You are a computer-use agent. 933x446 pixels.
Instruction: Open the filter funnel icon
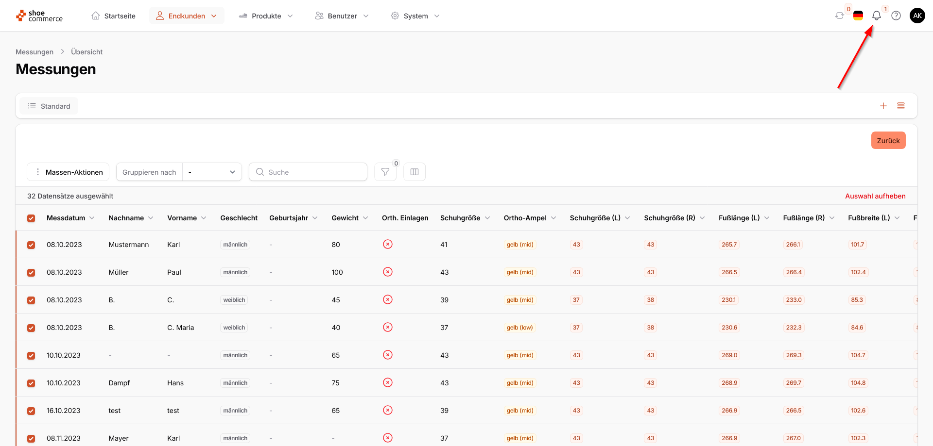click(x=385, y=172)
